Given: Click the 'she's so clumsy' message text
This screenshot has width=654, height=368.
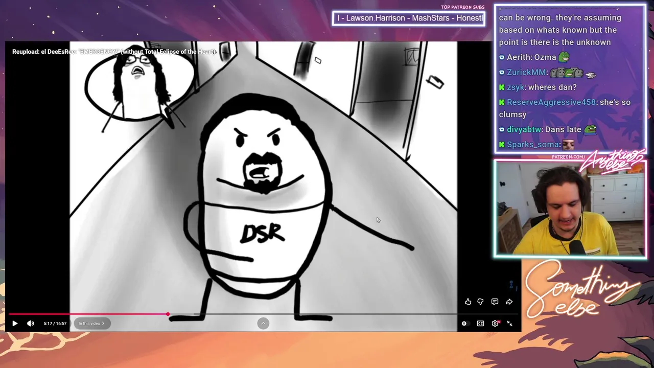Looking at the screenshot, I should point(565,108).
